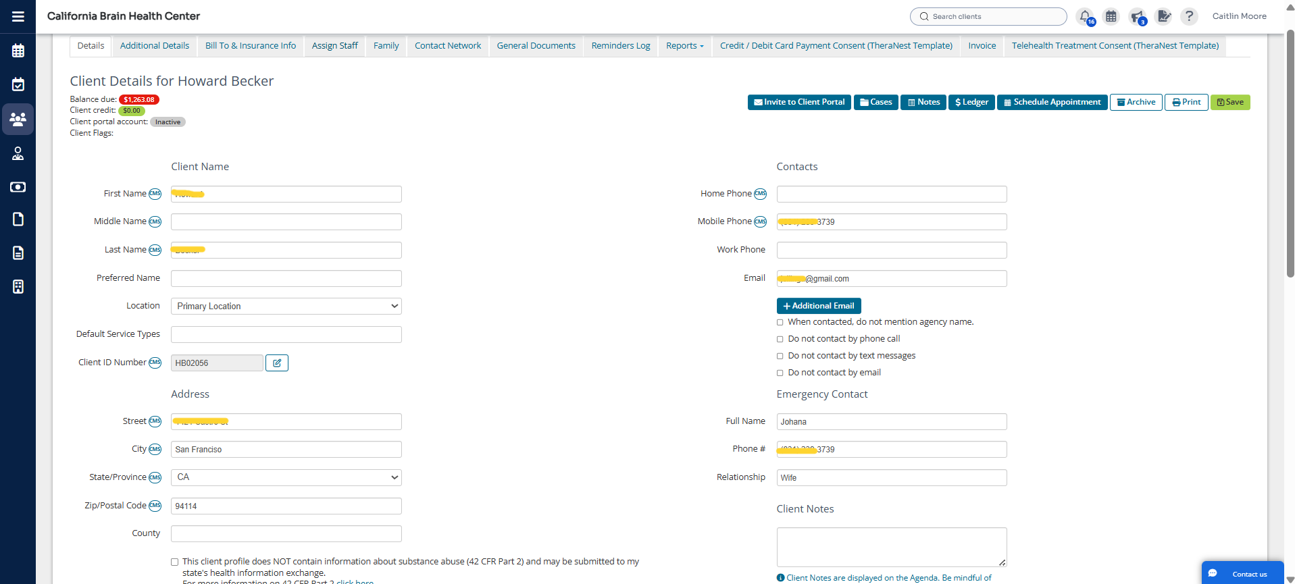
Task: Focus the Search clients field
Action: pyautogui.click(x=988, y=17)
